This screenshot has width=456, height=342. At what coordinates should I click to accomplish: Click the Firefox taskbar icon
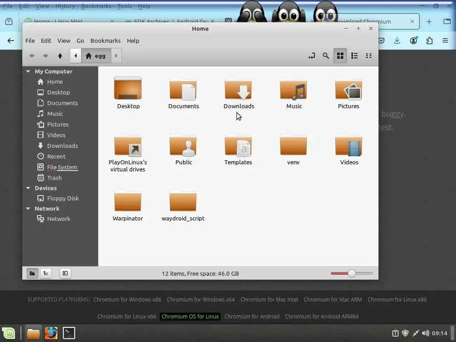51,333
